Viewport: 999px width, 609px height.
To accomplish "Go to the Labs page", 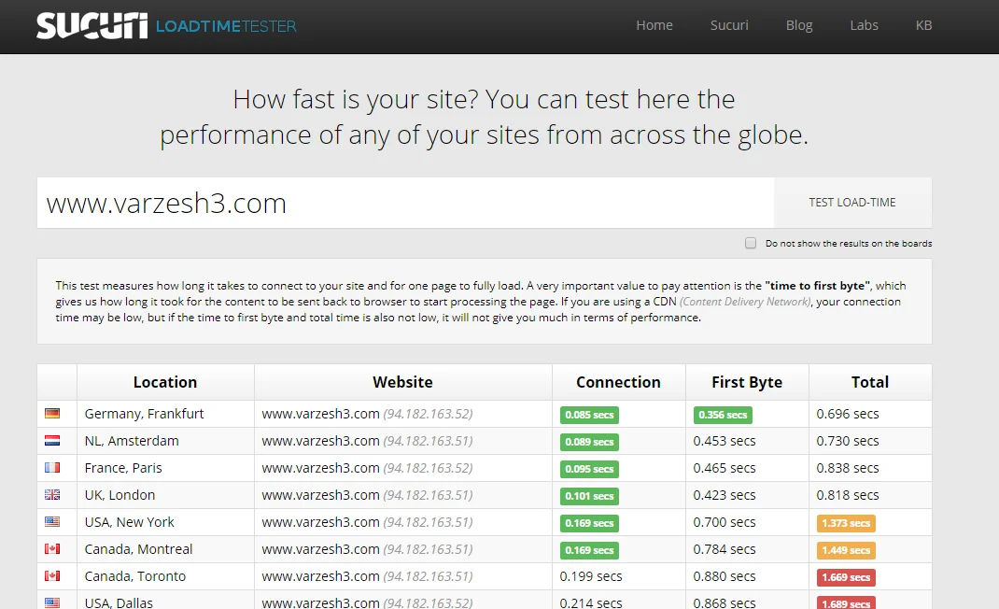I will (864, 25).
